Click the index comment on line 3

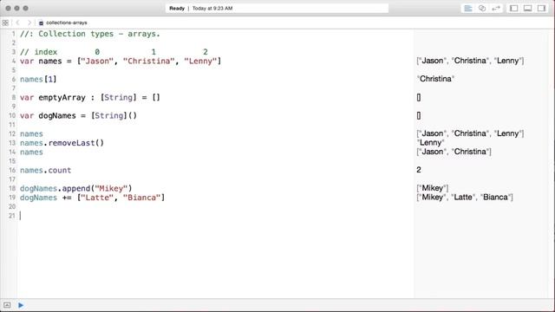pyautogui.click(x=114, y=52)
